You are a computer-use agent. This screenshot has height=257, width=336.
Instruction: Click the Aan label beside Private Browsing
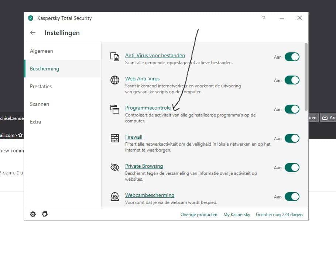pyautogui.click(x=278, y=168)
